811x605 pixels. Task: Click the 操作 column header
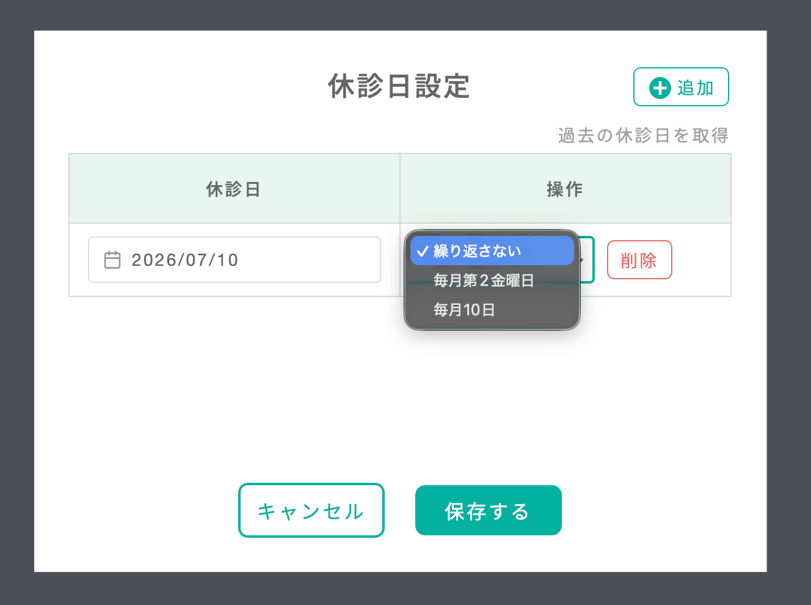(566, 189)
